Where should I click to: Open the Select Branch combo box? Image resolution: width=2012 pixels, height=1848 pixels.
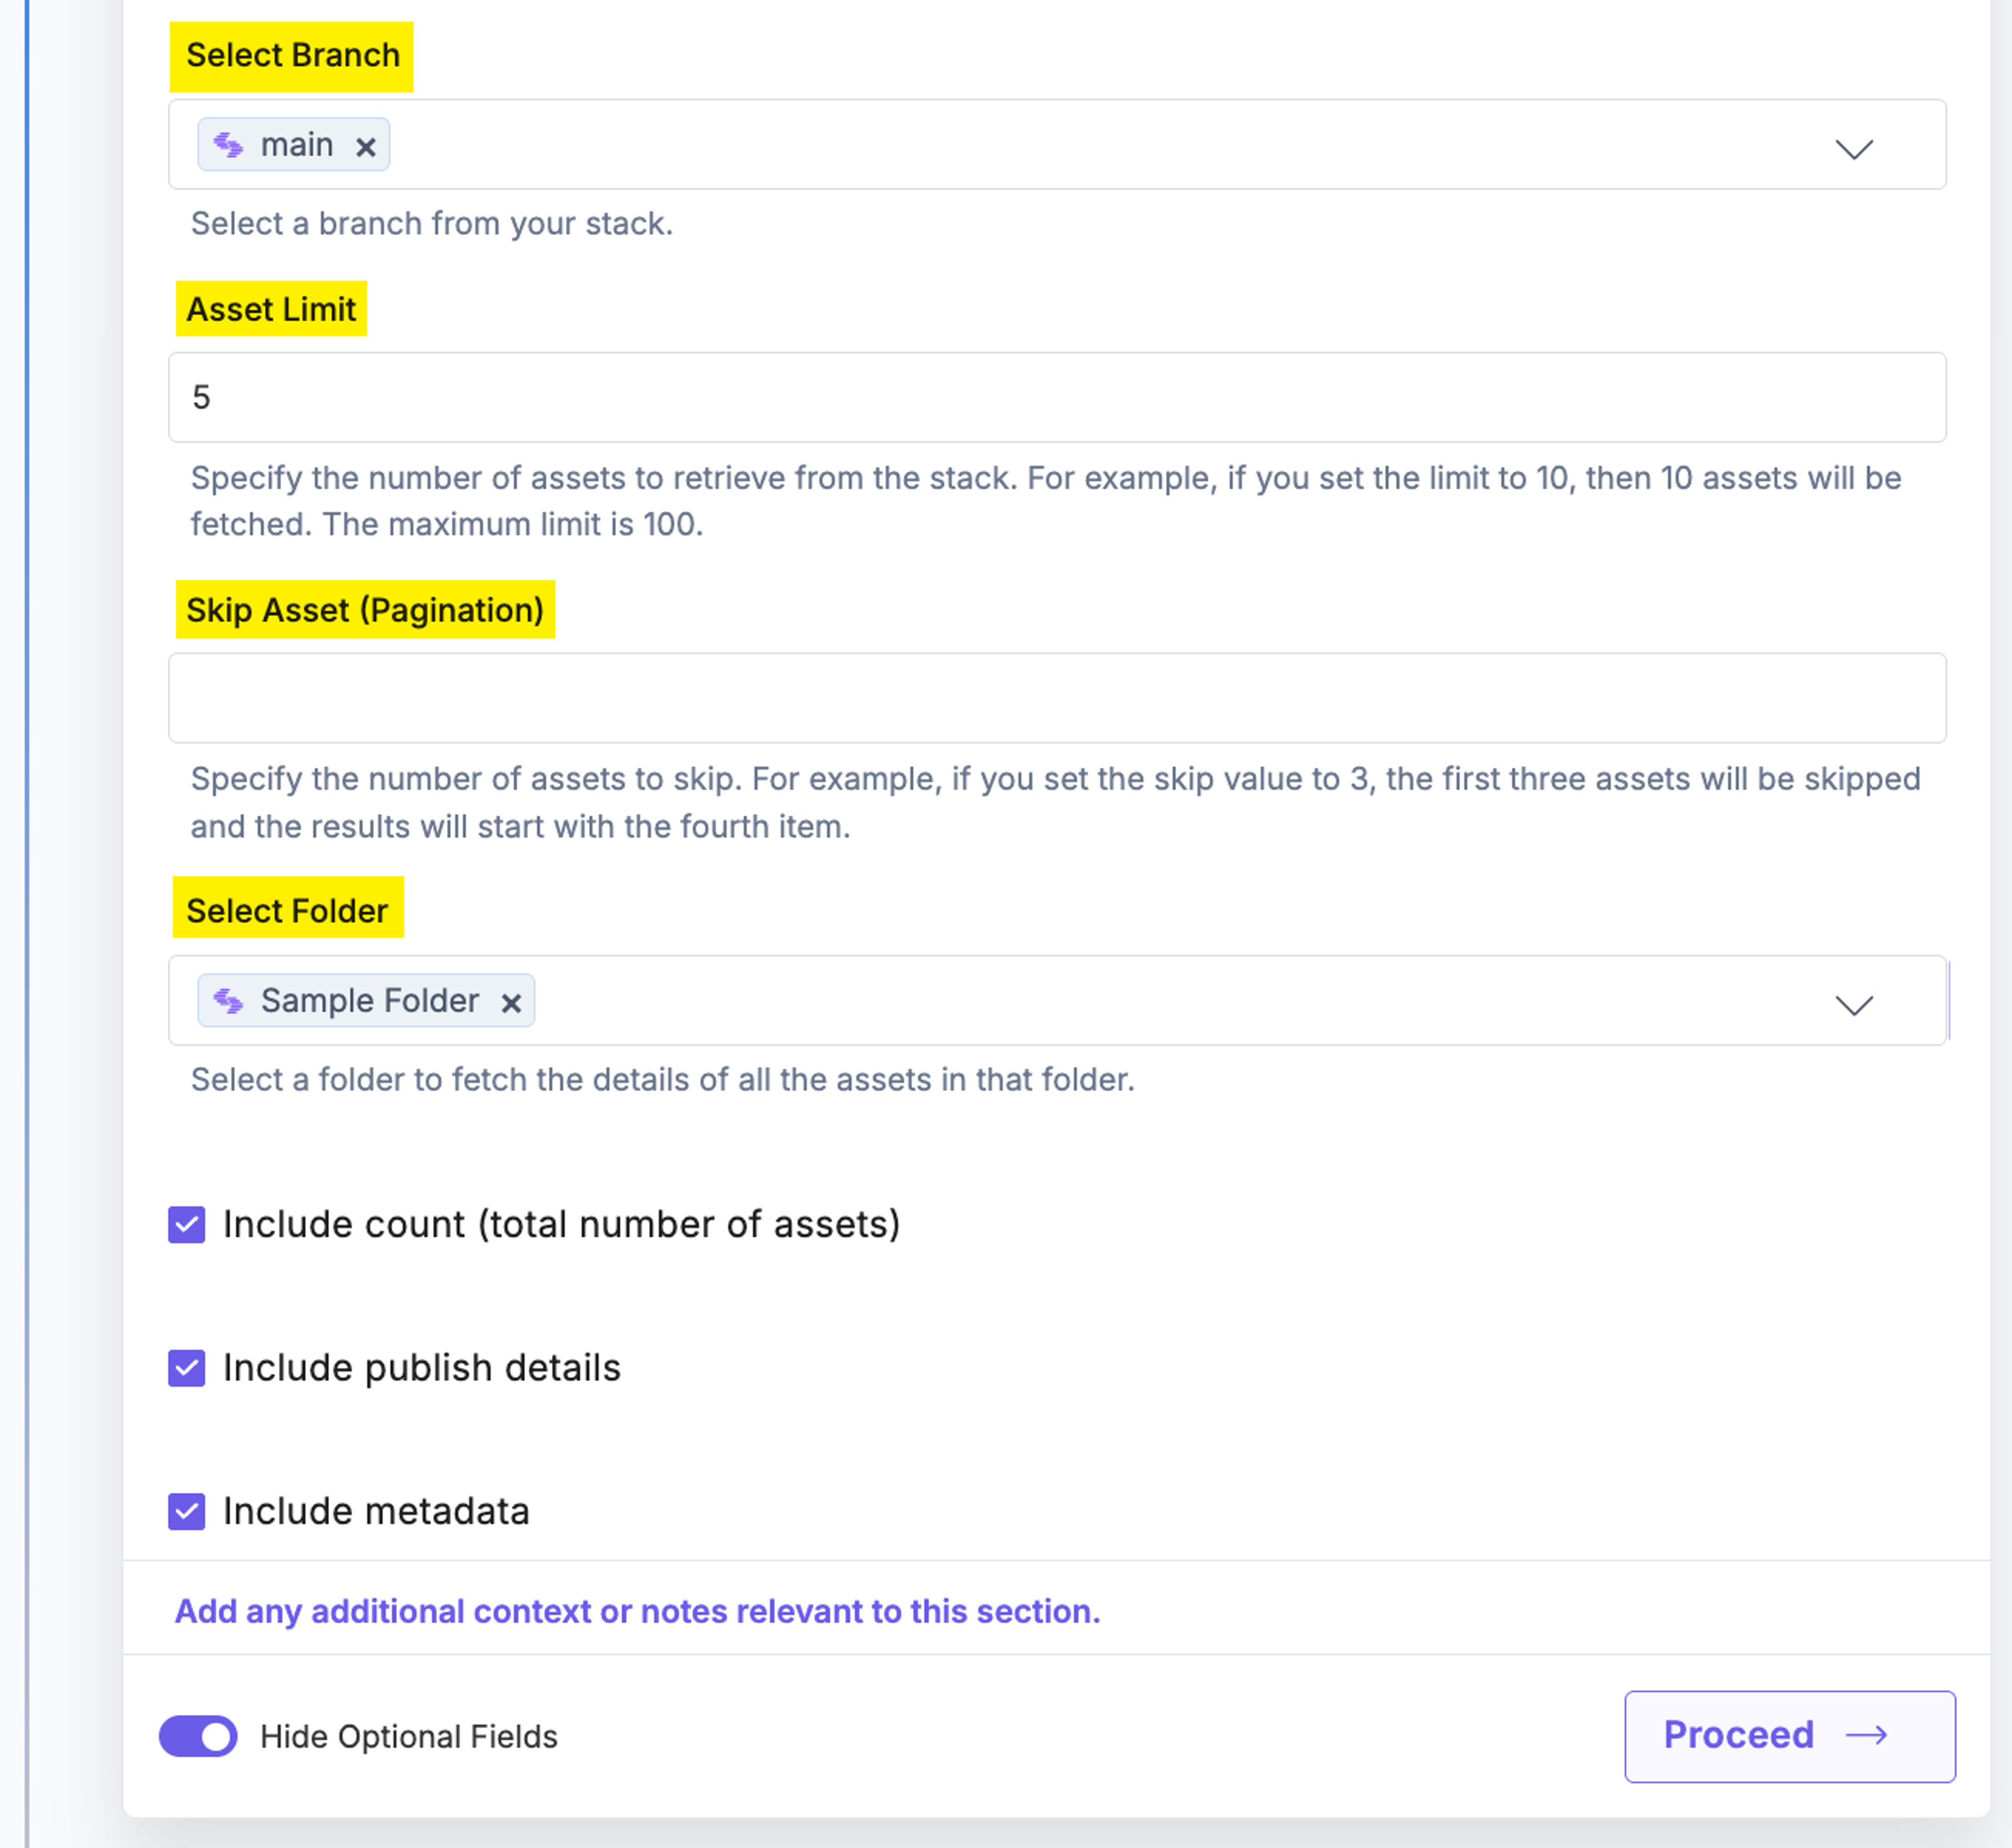(x=1057, y=144)
